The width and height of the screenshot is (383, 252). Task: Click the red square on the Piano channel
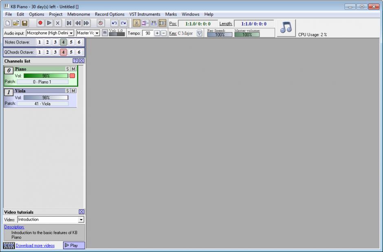72,76
